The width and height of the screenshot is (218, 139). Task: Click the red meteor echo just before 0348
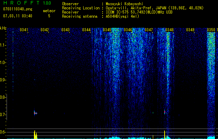coord(165,112)
